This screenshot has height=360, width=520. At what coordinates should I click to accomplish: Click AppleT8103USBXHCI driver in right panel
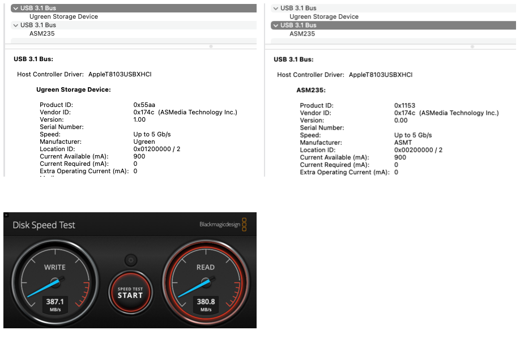[381, 75]
